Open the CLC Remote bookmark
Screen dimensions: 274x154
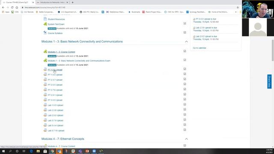coord(27,12)
